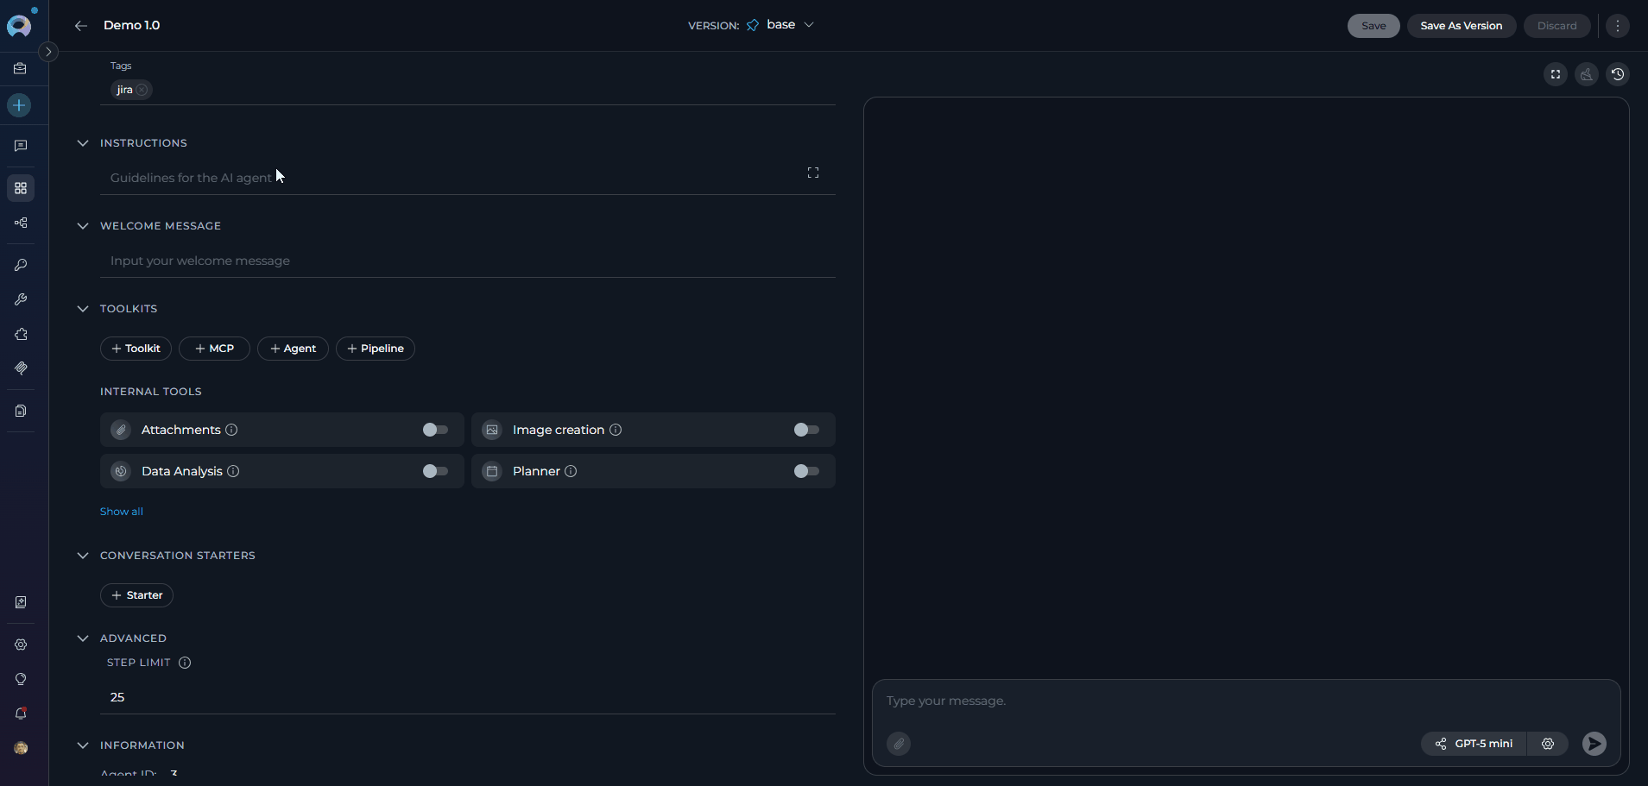Screen dimensions: 1648x786
Task: Expand the chat panel to fullscreen
Action: tap(1555, 74)
